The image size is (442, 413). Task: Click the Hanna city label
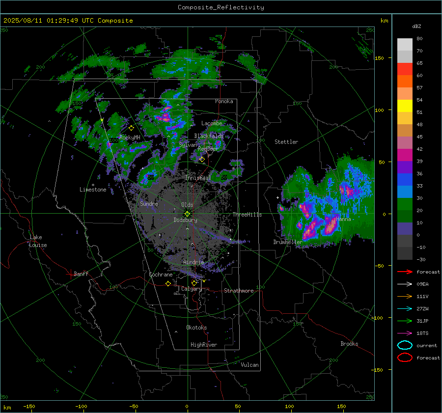(343, 219)
